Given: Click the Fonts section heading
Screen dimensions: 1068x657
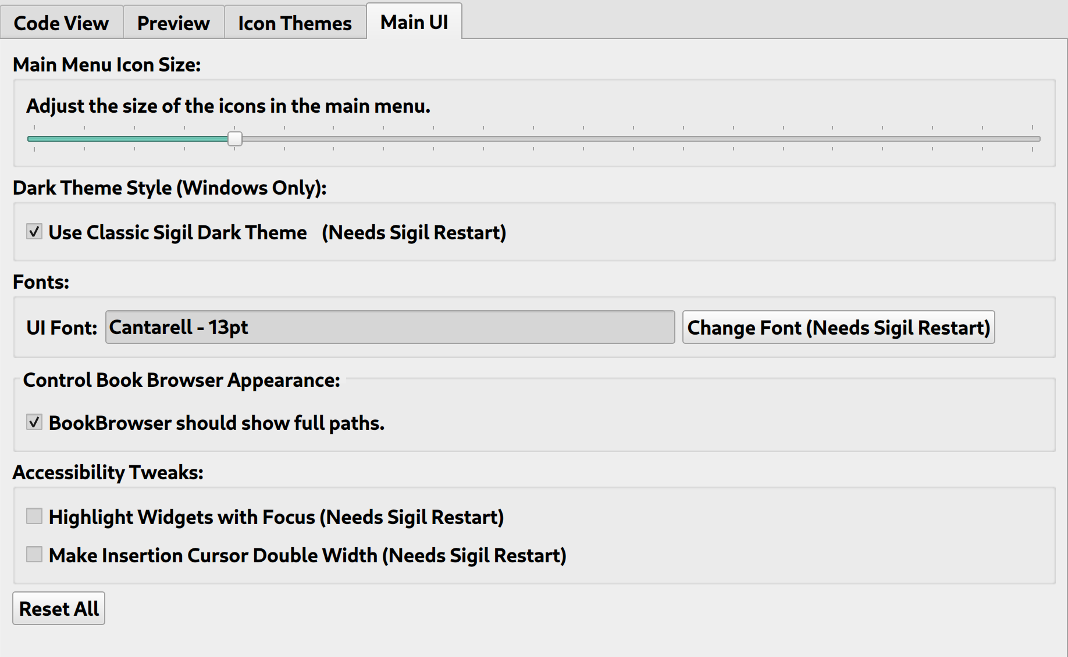Looking at the screenshot, I should (41, 282).
